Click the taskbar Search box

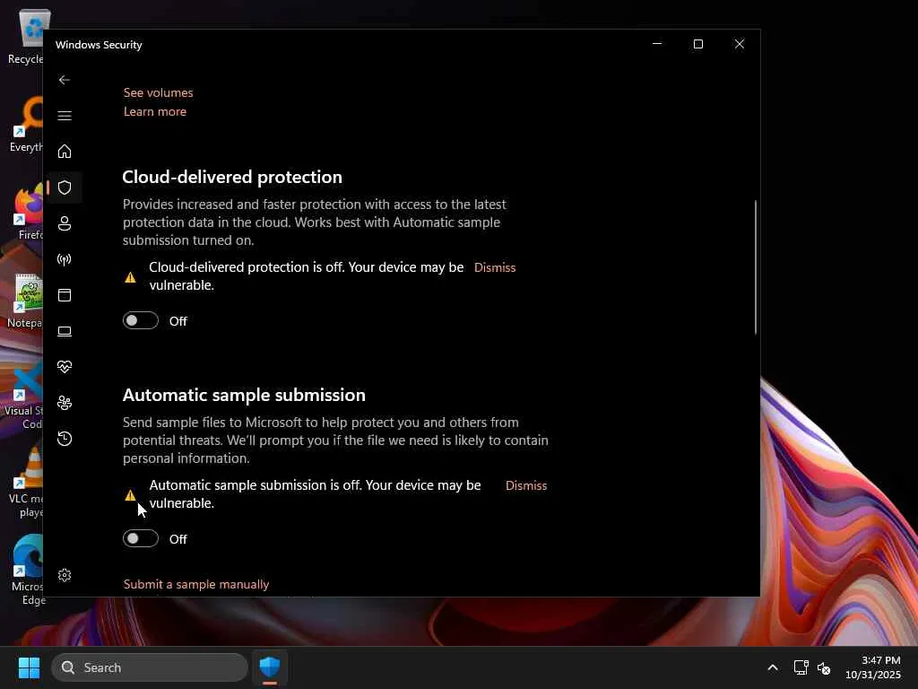point(150,667)
